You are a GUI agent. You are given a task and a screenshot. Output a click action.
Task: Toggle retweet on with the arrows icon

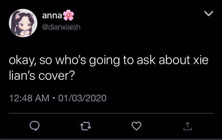pyautogui.click(x=86, y=126)
